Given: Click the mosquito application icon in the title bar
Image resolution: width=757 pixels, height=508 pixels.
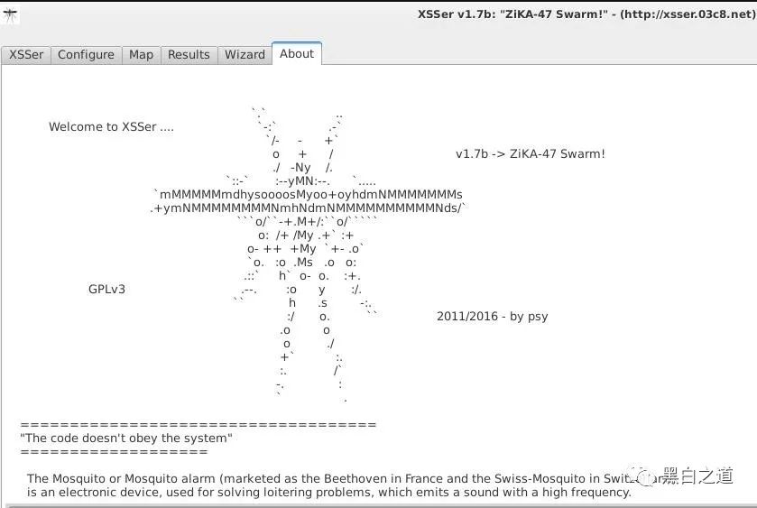Looking at the screenshot, I should click(10, 15).
